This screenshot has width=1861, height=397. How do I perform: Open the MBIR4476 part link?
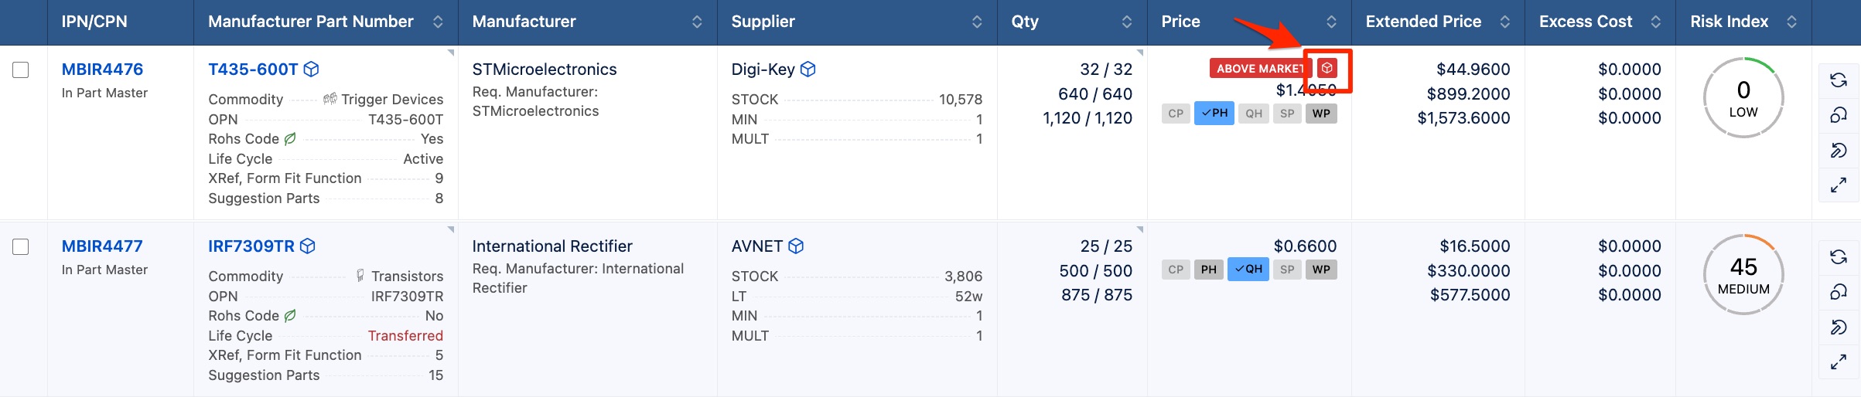tap(102, 70)
